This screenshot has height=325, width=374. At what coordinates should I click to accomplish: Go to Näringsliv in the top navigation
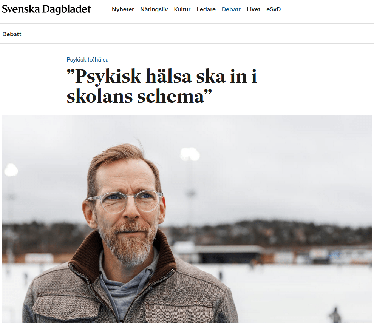point(154,9)
